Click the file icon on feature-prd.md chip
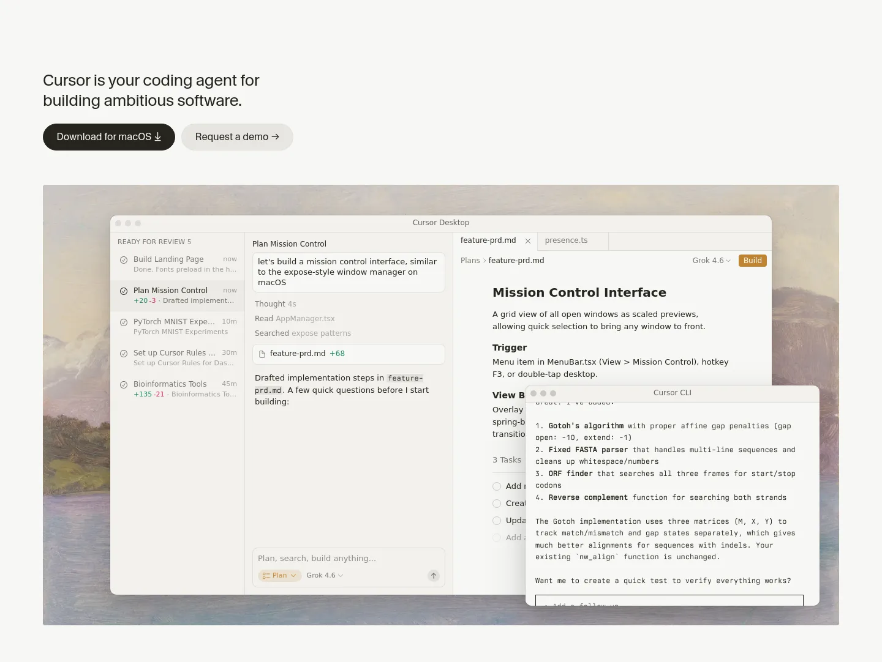Image resolution: width=882 pixels, height=662 pixels. coord(262,354)
